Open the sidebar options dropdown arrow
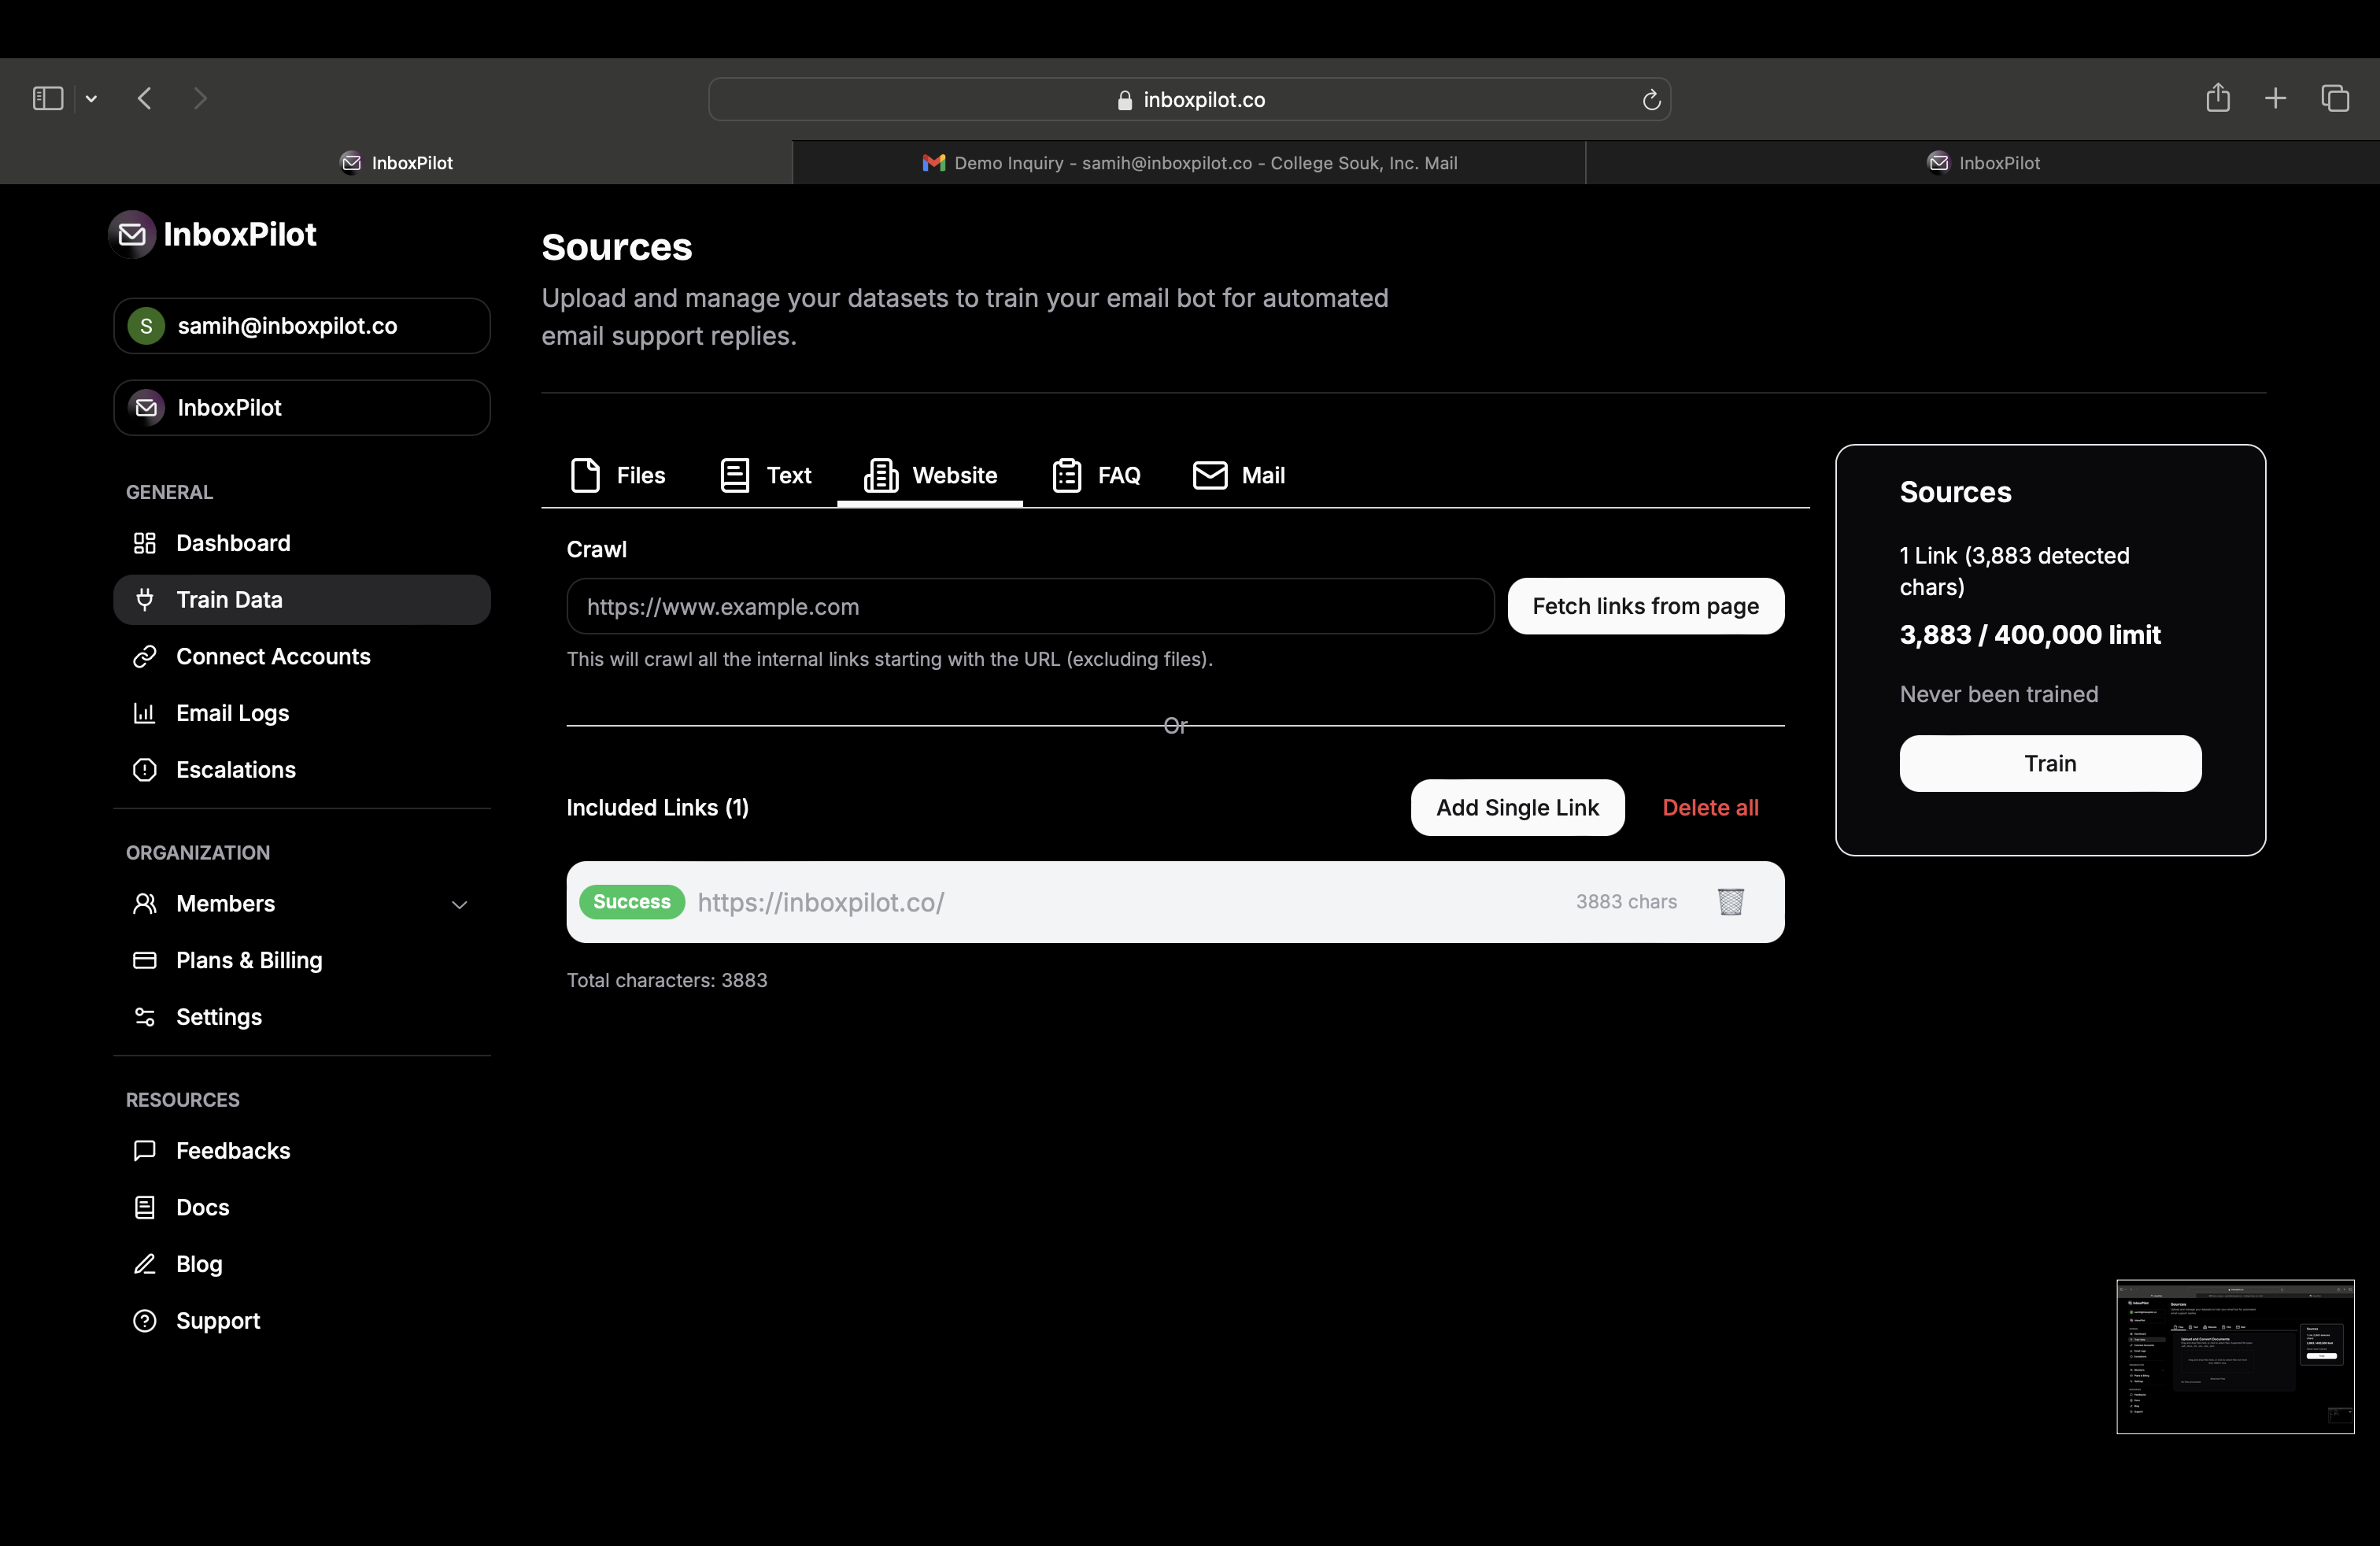The image size is (2380, 1546). (x=91, y=98)
